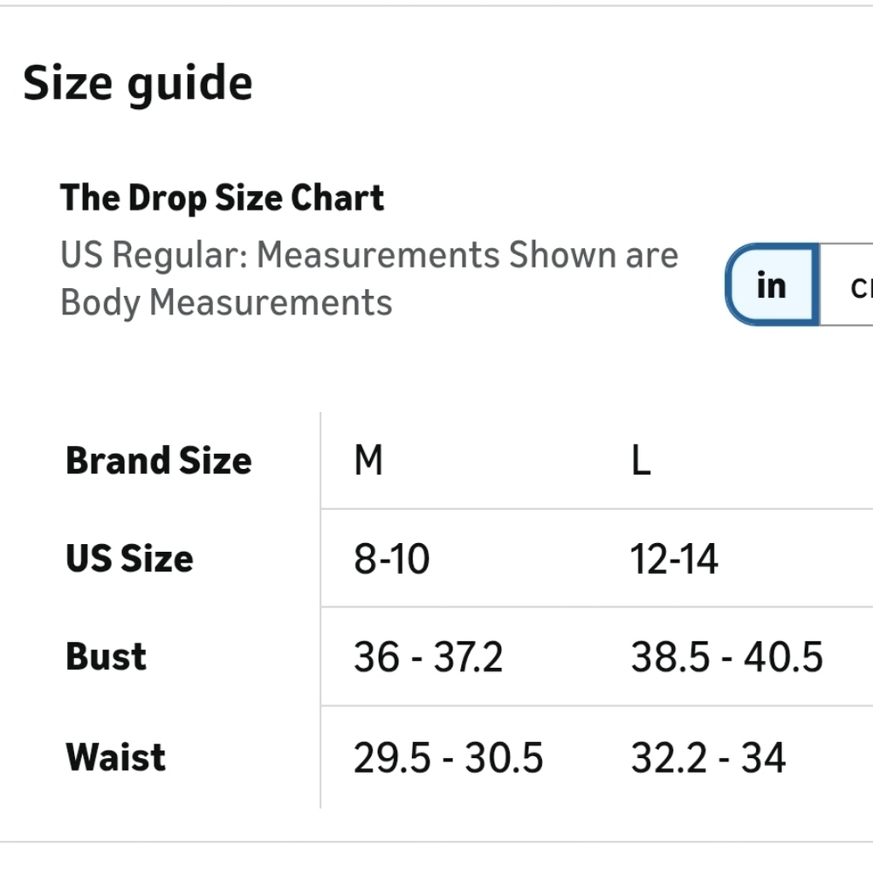Image resolution: width=873 pixels, height=874 pixels.
Task: Select the M brand size column header
Action: pos(368,460)
